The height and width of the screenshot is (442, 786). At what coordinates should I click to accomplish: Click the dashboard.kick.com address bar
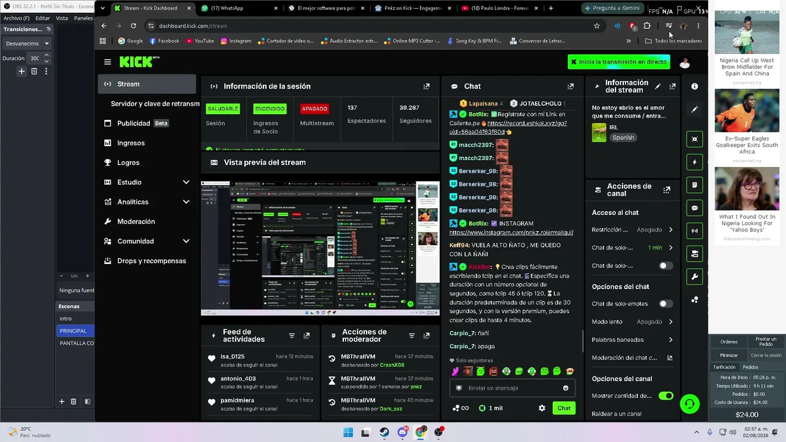tap(375, 26)
